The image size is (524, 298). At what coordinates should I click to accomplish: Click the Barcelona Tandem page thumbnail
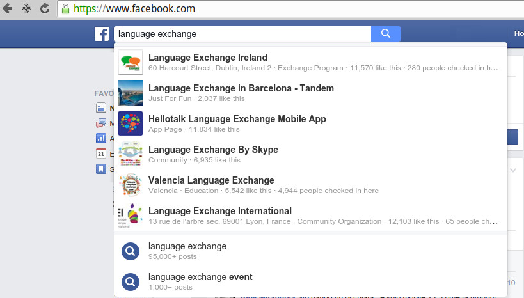click(x=131, y=93)
